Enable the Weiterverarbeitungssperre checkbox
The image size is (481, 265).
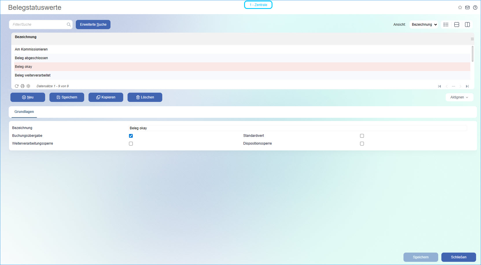coord(131,143)
